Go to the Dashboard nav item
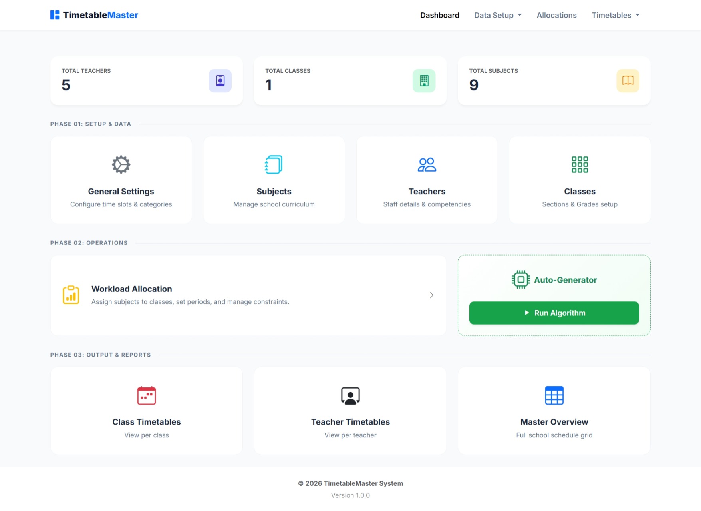The width and height of the screenshot is (701, 511). click(x=439, y=15)
